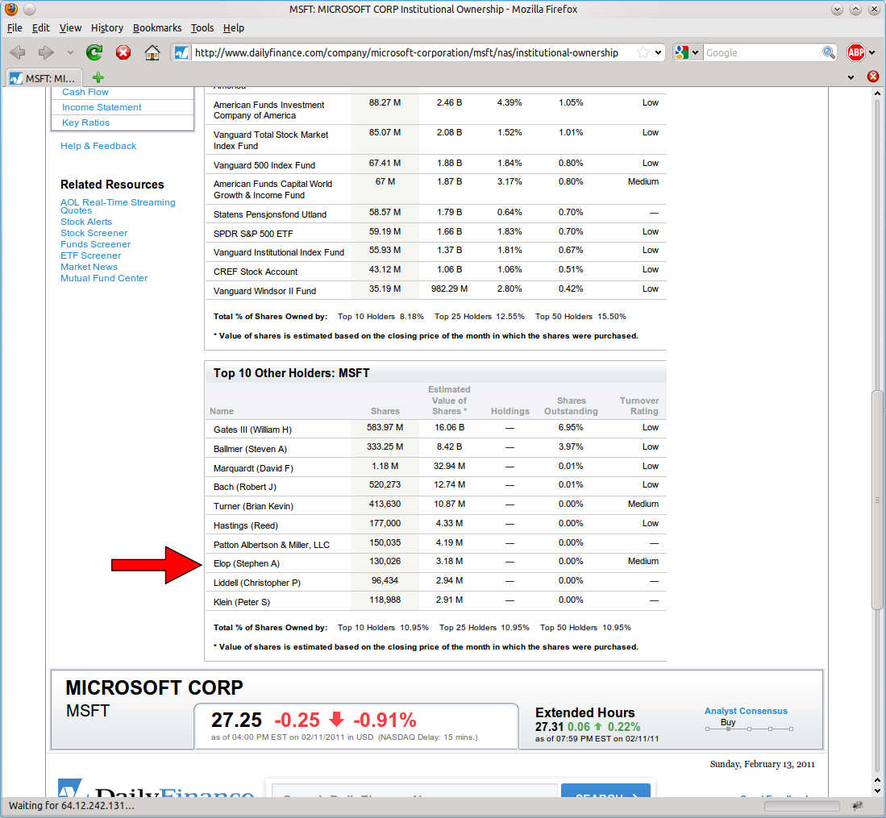Click in the Google search field

pos(762,52)
